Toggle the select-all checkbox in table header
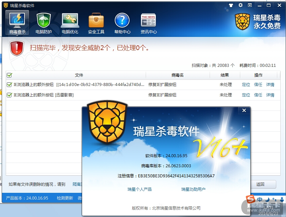 [x=9, y=75]
